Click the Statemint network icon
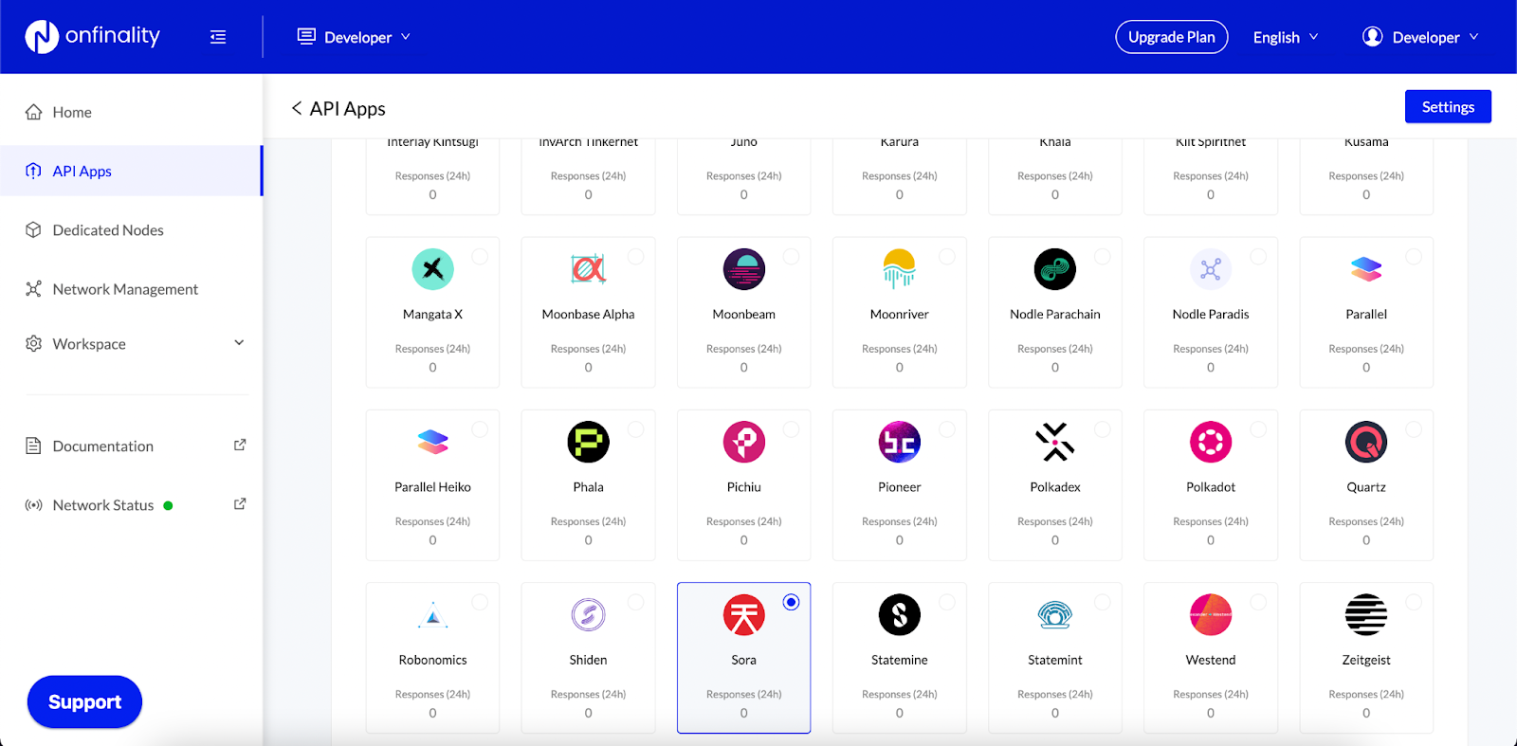This screenshot has width=1517, height=746. click(x=1055, y=615)
